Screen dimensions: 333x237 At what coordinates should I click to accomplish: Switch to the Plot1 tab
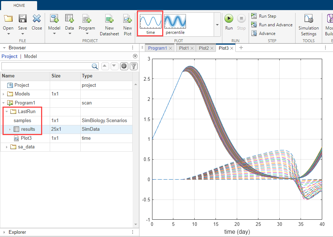click(x=184, y=48)
